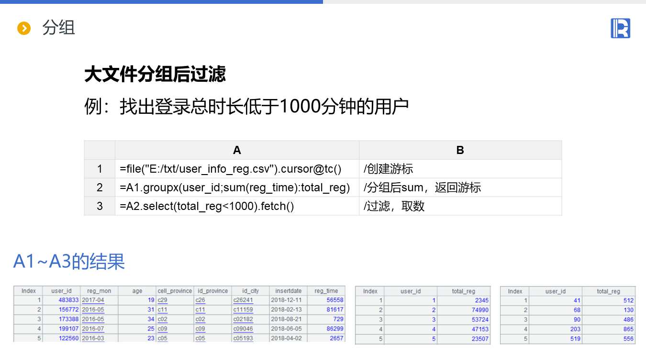Click the insertdate column header
646x363 pixels.
(x=289, y=291)
